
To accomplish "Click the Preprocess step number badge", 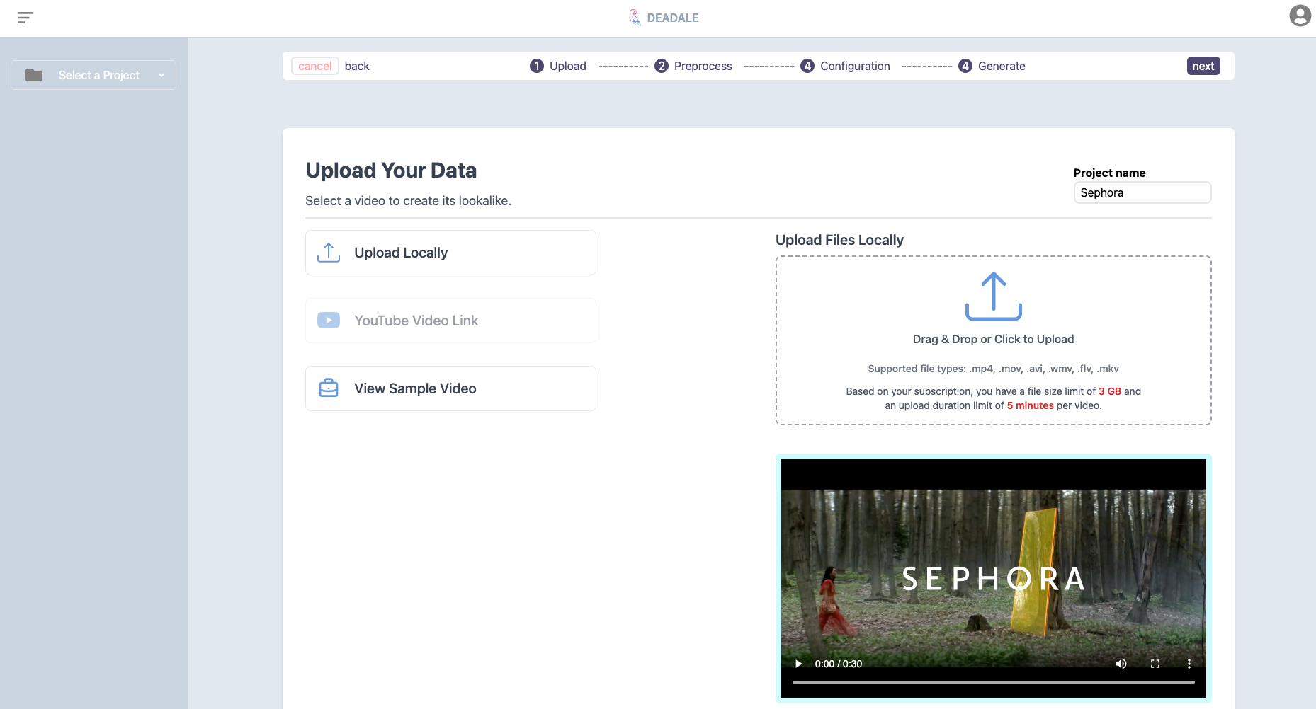I will [662, 66].
